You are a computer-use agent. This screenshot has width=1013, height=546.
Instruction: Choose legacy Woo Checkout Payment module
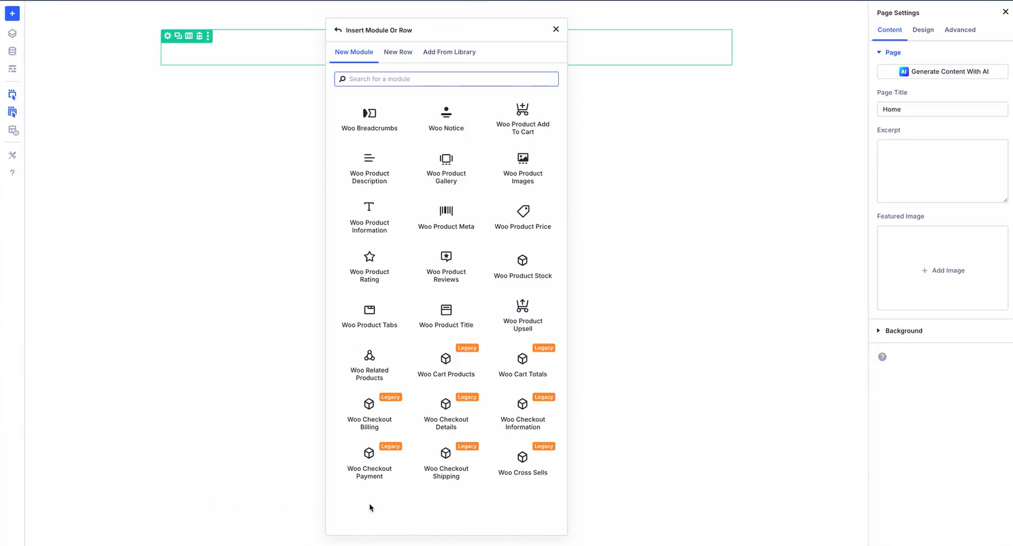click(369, 463)
